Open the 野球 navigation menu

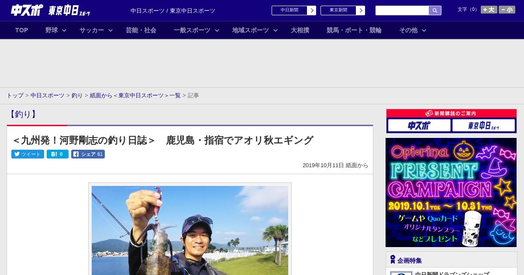click(52, 30)
